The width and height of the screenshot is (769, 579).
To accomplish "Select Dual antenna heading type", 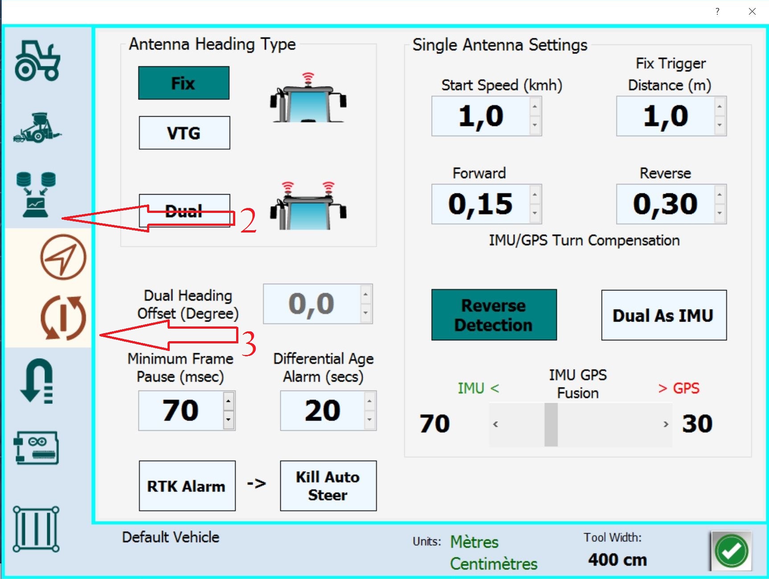I will point(184,210).
